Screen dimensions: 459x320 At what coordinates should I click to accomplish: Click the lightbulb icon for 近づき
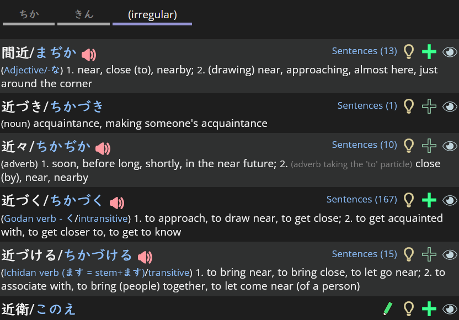point(409,106)
